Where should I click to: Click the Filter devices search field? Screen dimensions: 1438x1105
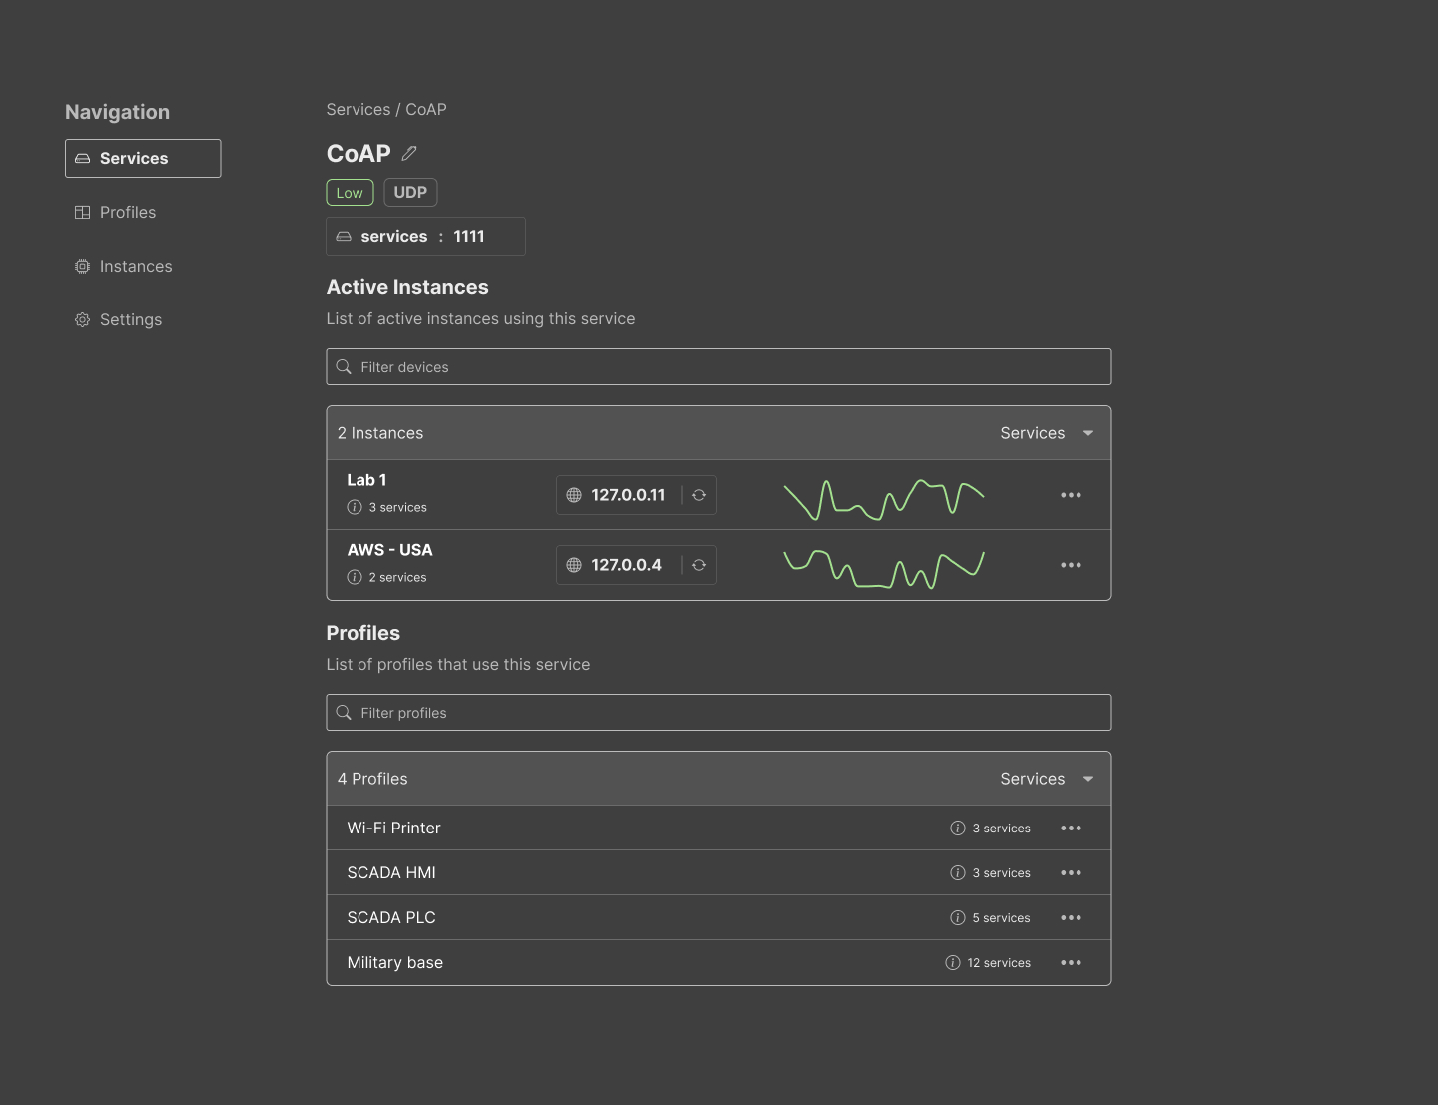[719, 367]
